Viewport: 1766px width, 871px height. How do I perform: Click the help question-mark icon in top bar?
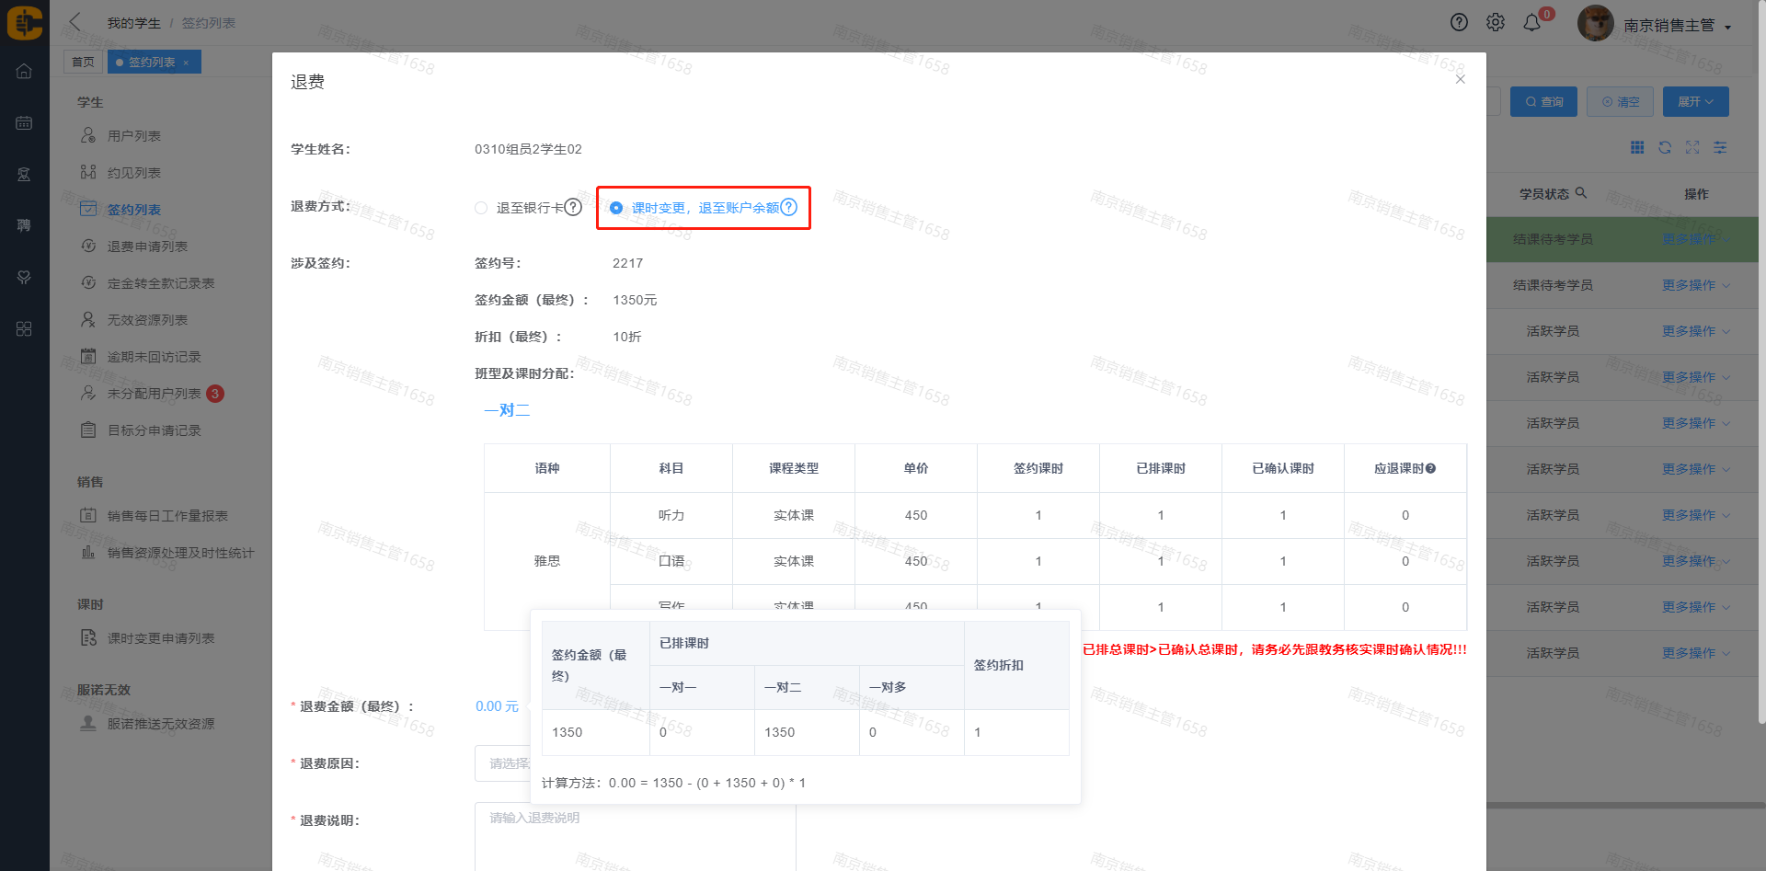tap(1459, 23)
